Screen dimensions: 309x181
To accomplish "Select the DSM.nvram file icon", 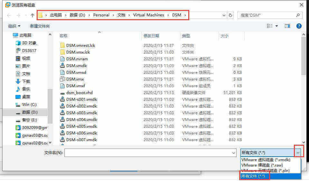I will click(x=62, y=59).
